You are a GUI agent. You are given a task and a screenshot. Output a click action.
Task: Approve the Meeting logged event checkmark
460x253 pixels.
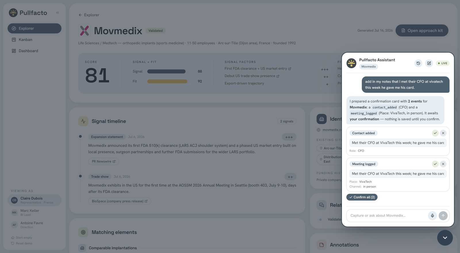(435, 164)
